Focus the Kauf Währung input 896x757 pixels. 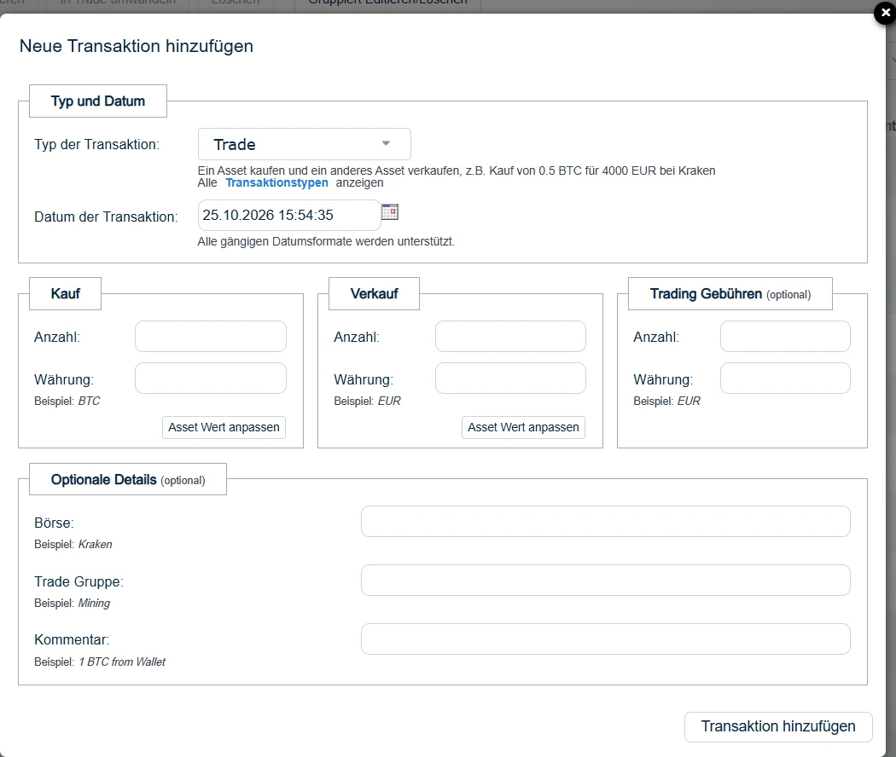(210, 378)
